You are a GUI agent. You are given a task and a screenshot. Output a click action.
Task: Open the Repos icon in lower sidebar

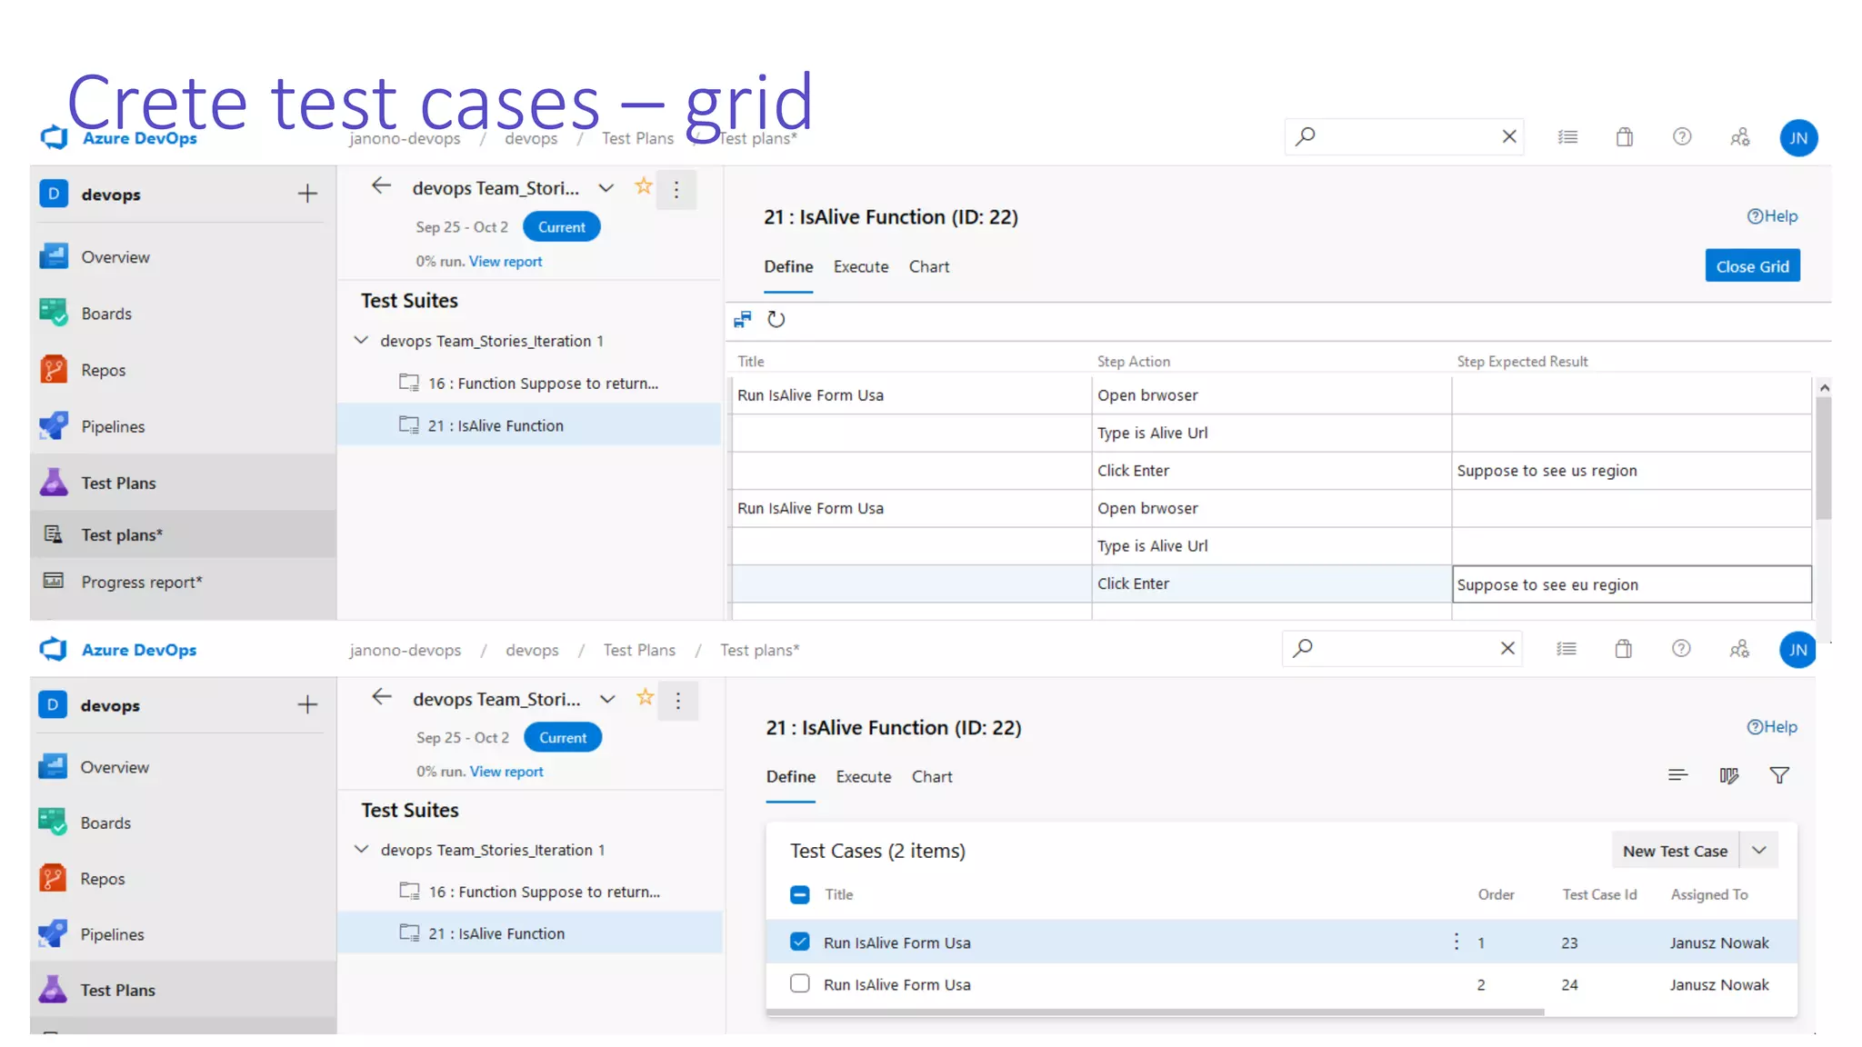[x=53, y=878]
